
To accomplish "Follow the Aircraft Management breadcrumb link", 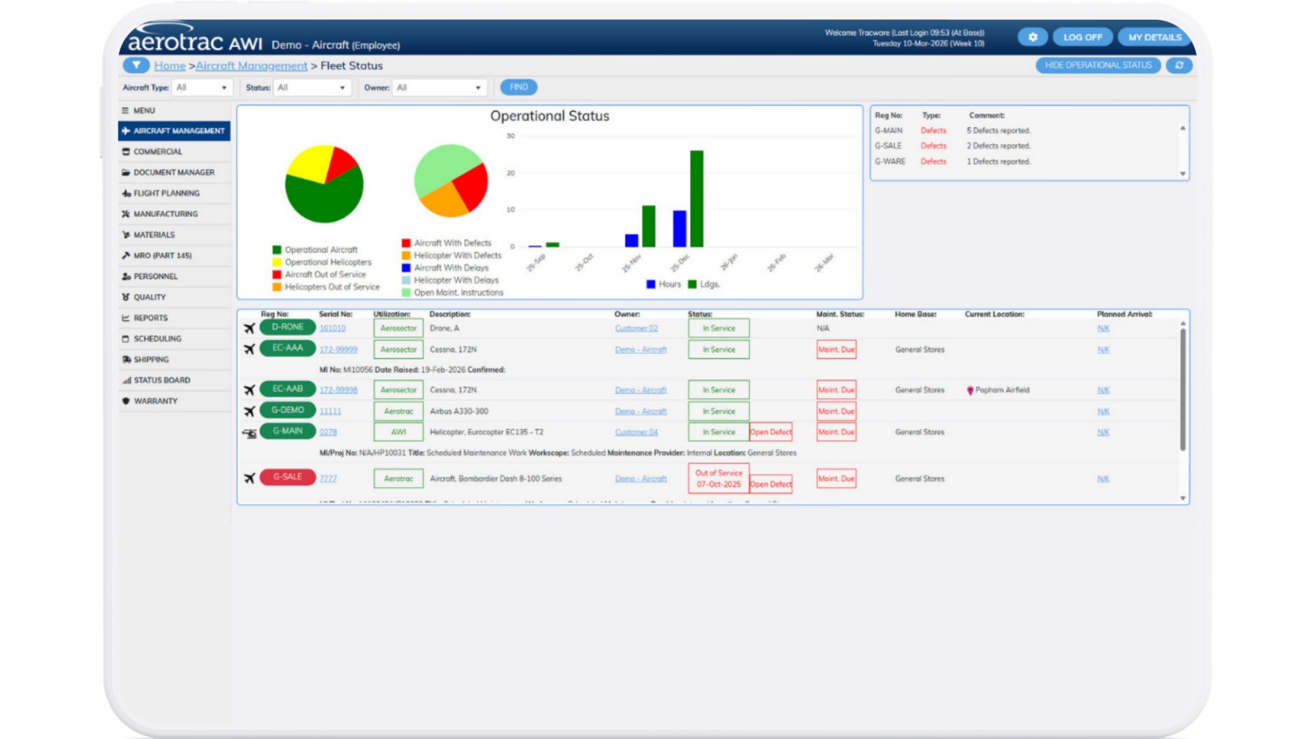I will click(x=252, y=66).
